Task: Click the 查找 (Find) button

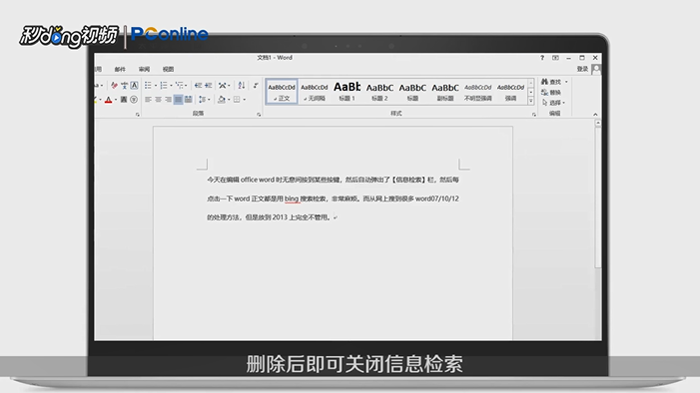Action: point(551,82)
